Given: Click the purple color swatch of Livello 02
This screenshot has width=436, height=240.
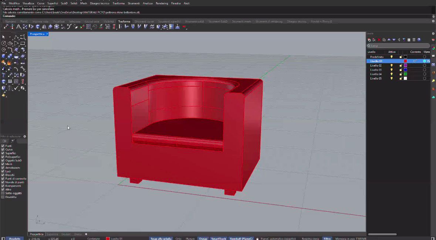Looking at the screenshot, I should (405, 65).
